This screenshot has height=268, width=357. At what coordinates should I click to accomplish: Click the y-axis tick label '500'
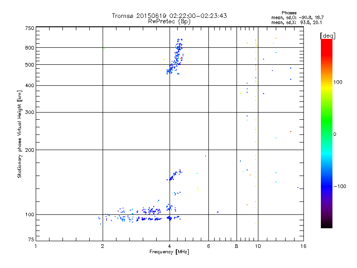[x=29, y=65]
